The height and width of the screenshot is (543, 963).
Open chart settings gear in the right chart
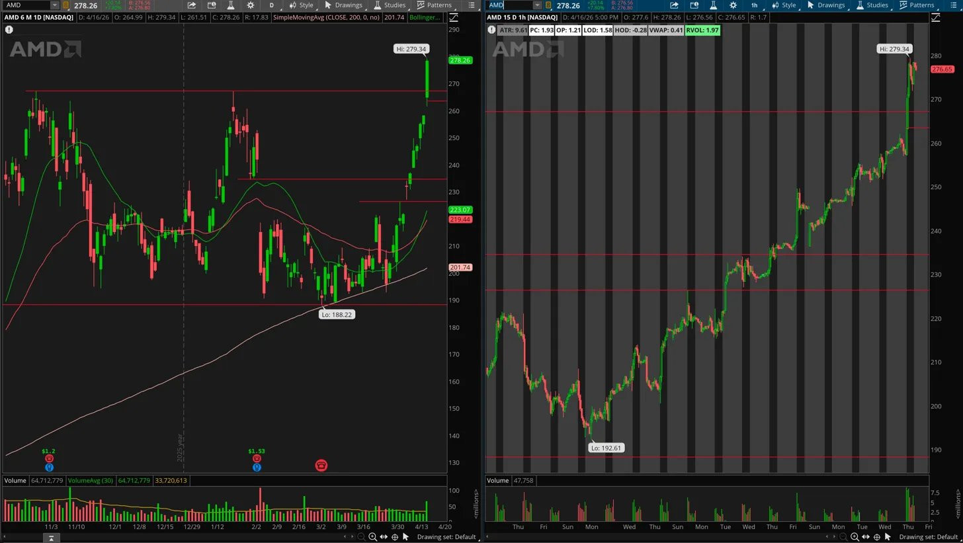pyautogui.click(x=733, y=5)
